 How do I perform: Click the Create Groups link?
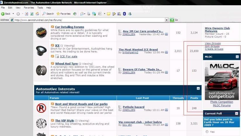pyautogui.click(x=214, y=49)
